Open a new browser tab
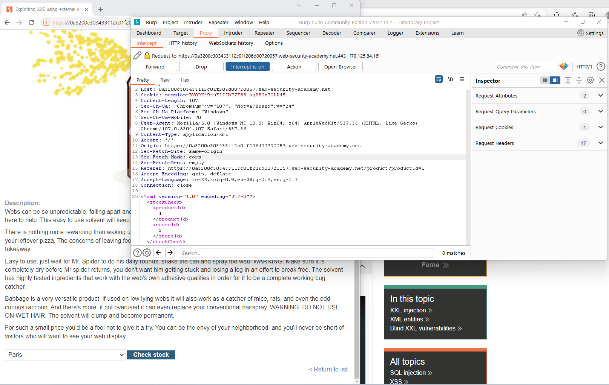 coord(101,9)
